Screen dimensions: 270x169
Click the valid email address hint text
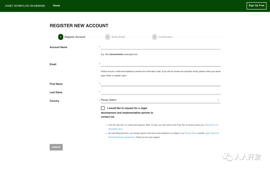(161, 73)
